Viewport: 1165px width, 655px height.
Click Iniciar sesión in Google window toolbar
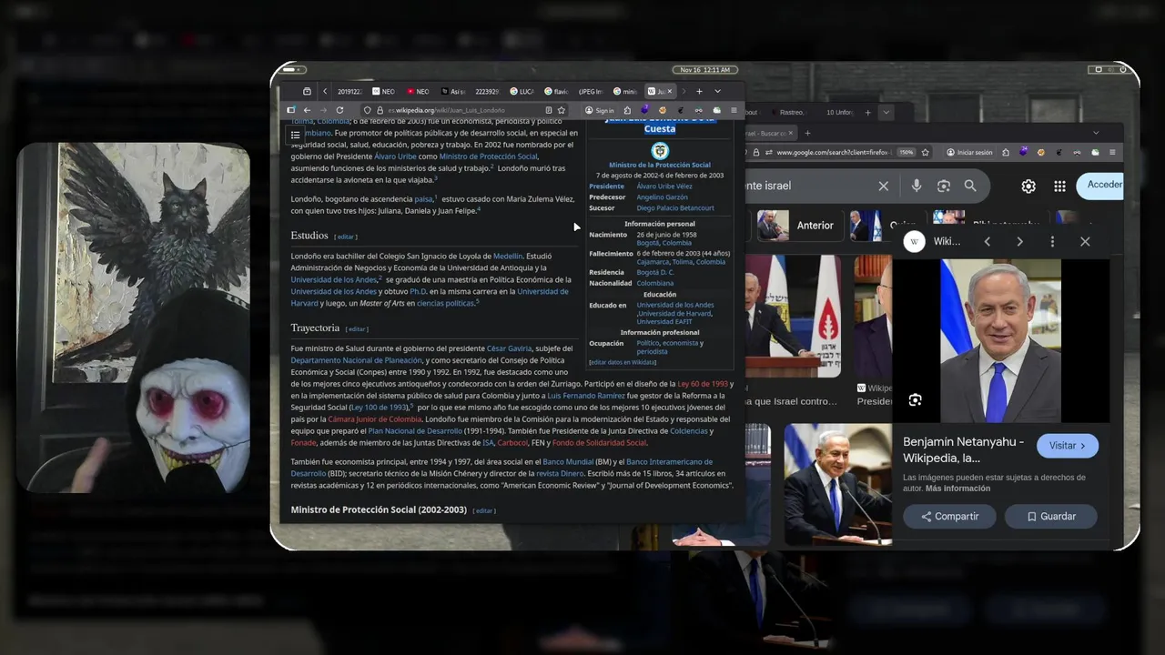tap(968, 153)
